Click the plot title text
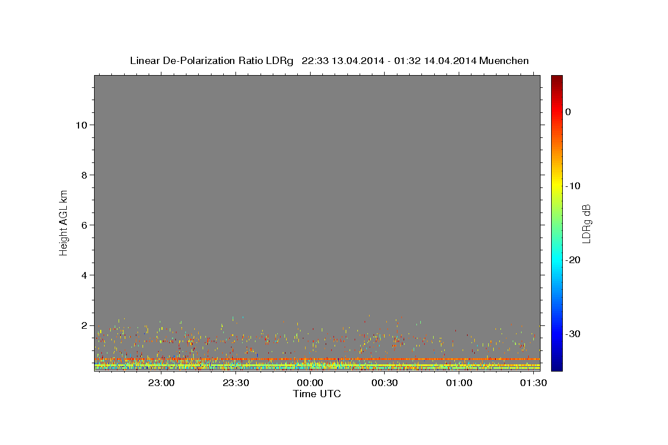The width and height of the screenshot is (668, 445). click(329, 61)
